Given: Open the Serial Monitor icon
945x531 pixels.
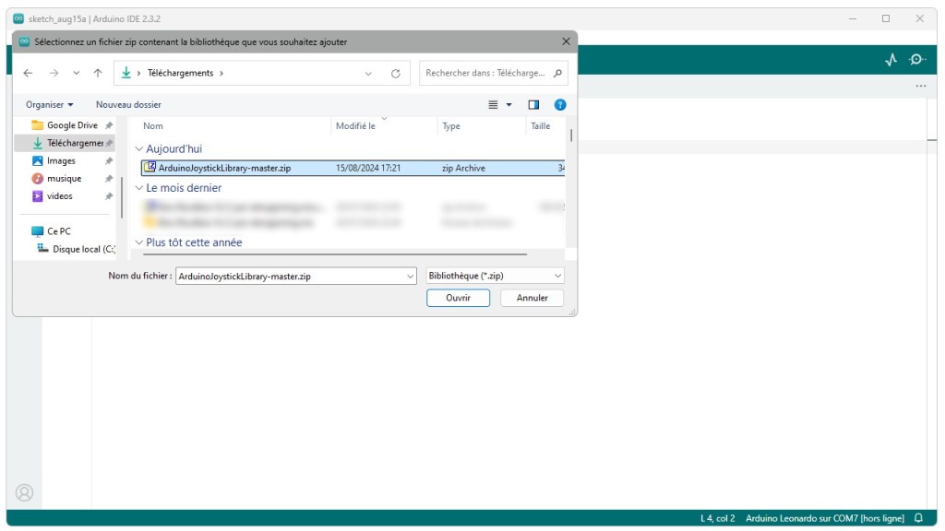Looking at the screenshot, I should click(916, 60).
